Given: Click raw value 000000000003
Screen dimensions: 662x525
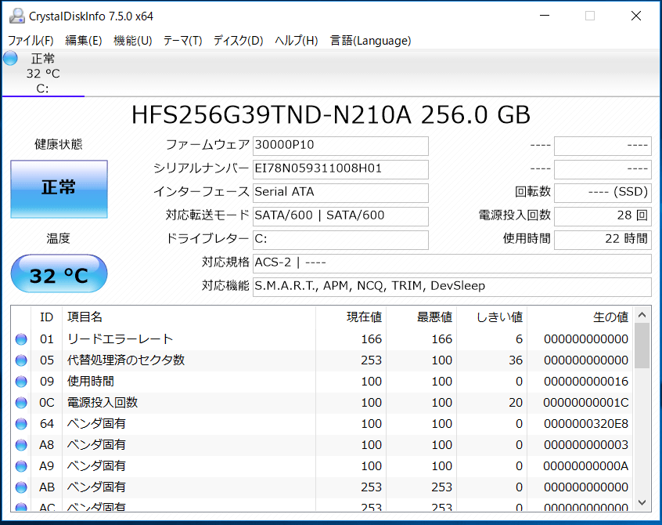Looking at the screenshot, I should [586, 445].
